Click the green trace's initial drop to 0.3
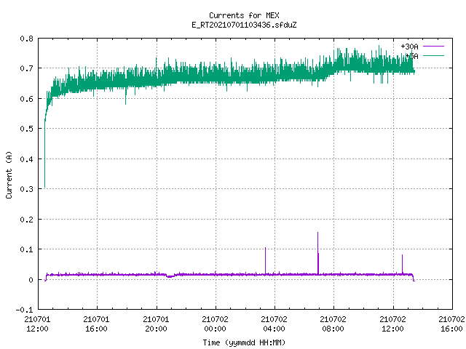The height and width of the screenshot is (349, 466). (x=44, y=154)
